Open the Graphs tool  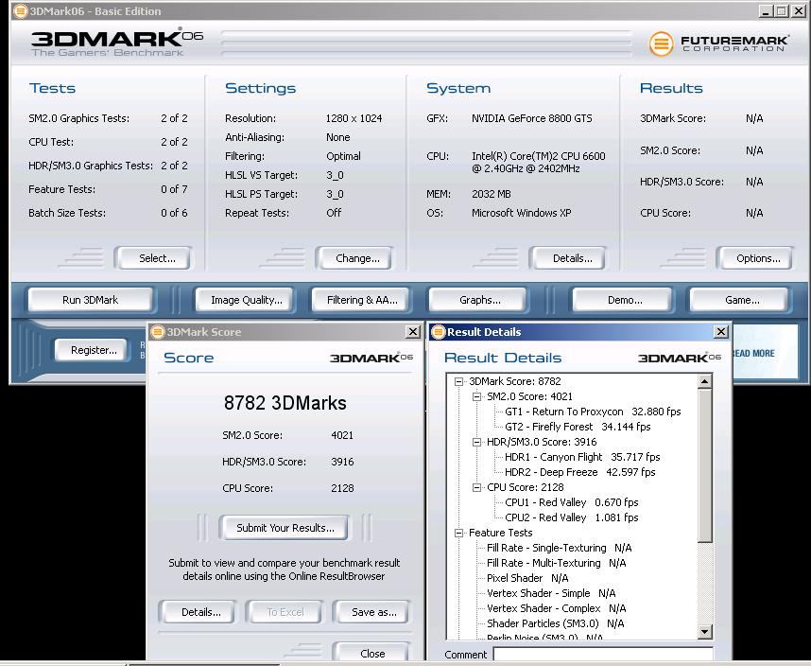477,300
